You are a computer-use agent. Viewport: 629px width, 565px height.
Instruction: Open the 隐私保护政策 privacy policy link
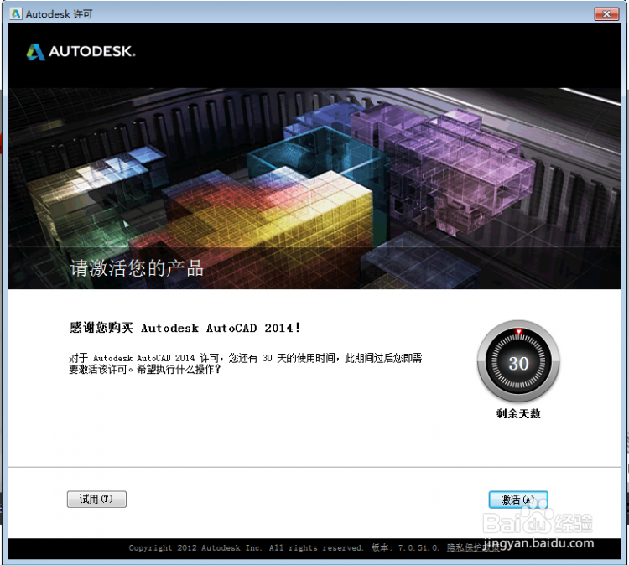(x=472, y=547)
